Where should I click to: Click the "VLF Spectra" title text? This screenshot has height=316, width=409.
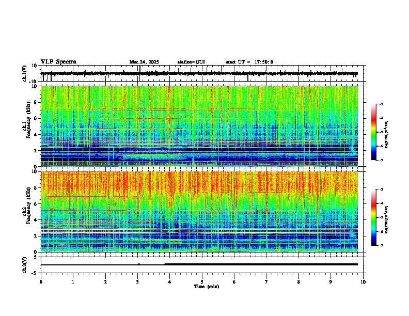click(58, 62)
